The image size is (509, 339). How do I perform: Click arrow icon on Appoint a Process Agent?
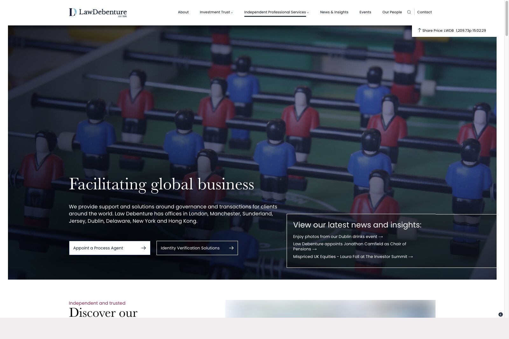tap(143, 248)
